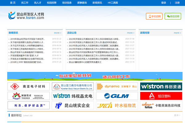Open news item 关于召开开发区人才政策解读辅导会
Viewport: 185px width, 123px height.
coord(27,46)
